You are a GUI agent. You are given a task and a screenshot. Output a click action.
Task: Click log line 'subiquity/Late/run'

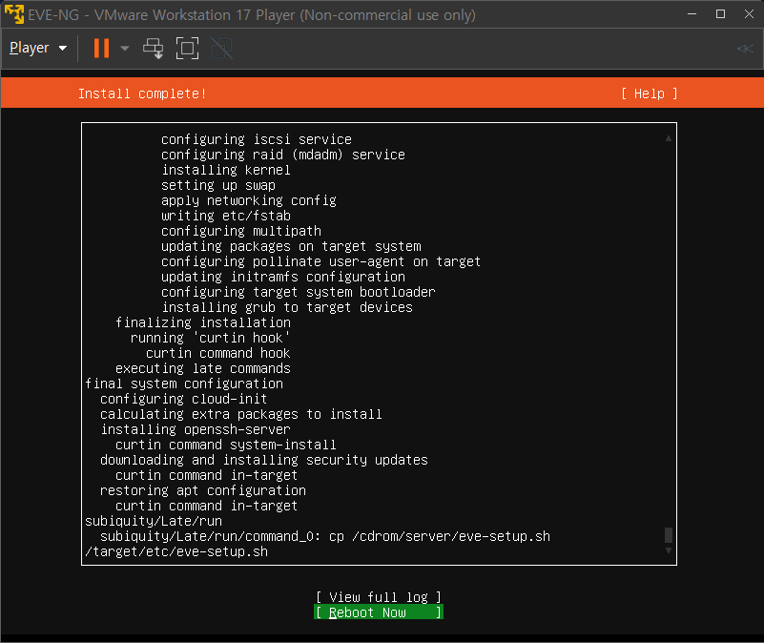pyautogui.click(x=154, y=521)
